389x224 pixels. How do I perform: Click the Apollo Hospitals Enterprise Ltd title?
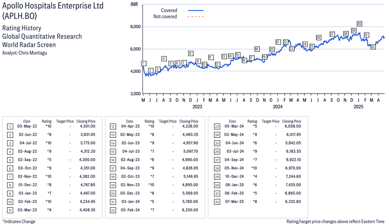click(x=53, y=6)
